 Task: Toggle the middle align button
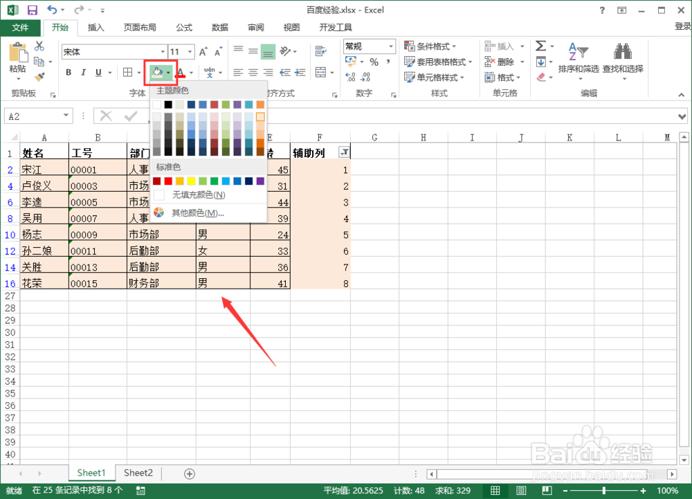pos(253,51)
